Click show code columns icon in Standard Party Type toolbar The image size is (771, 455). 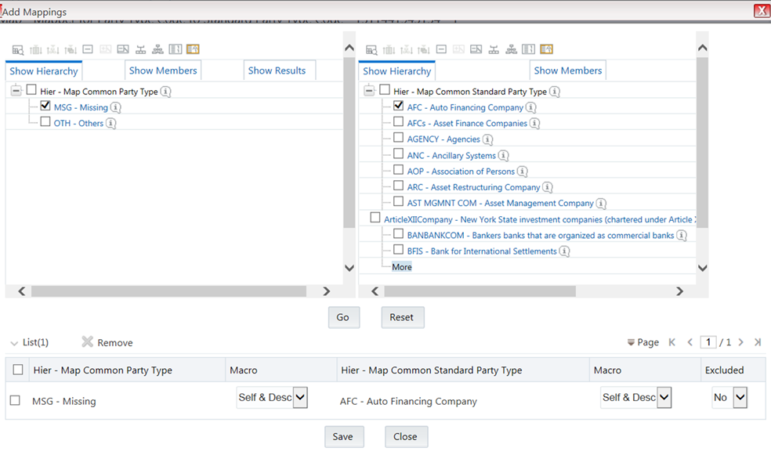click(x=529, y=49)
